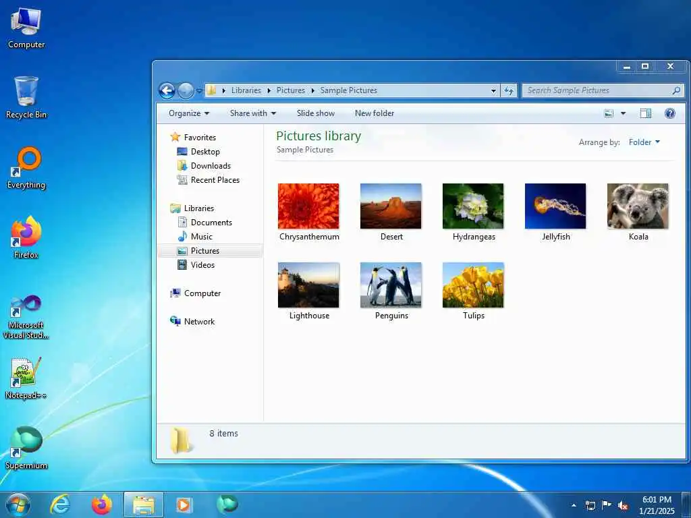Click the Network icon in navigation pane
This screenshot has height=518, width=691.
coord(175,321)
